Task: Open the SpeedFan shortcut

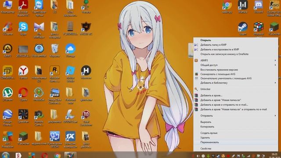Action: coord(23,116)
